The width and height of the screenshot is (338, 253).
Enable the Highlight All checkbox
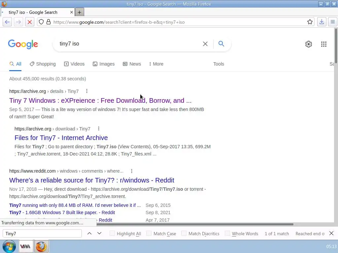tap(112, 234)
